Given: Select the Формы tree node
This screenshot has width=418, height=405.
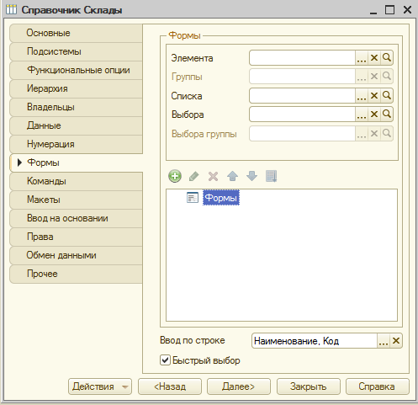Looking at the screenshot, I should point(221,198).
